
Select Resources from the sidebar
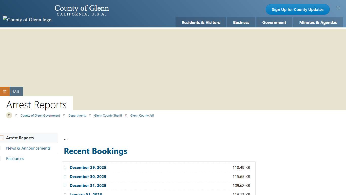(x=15, y=158)
